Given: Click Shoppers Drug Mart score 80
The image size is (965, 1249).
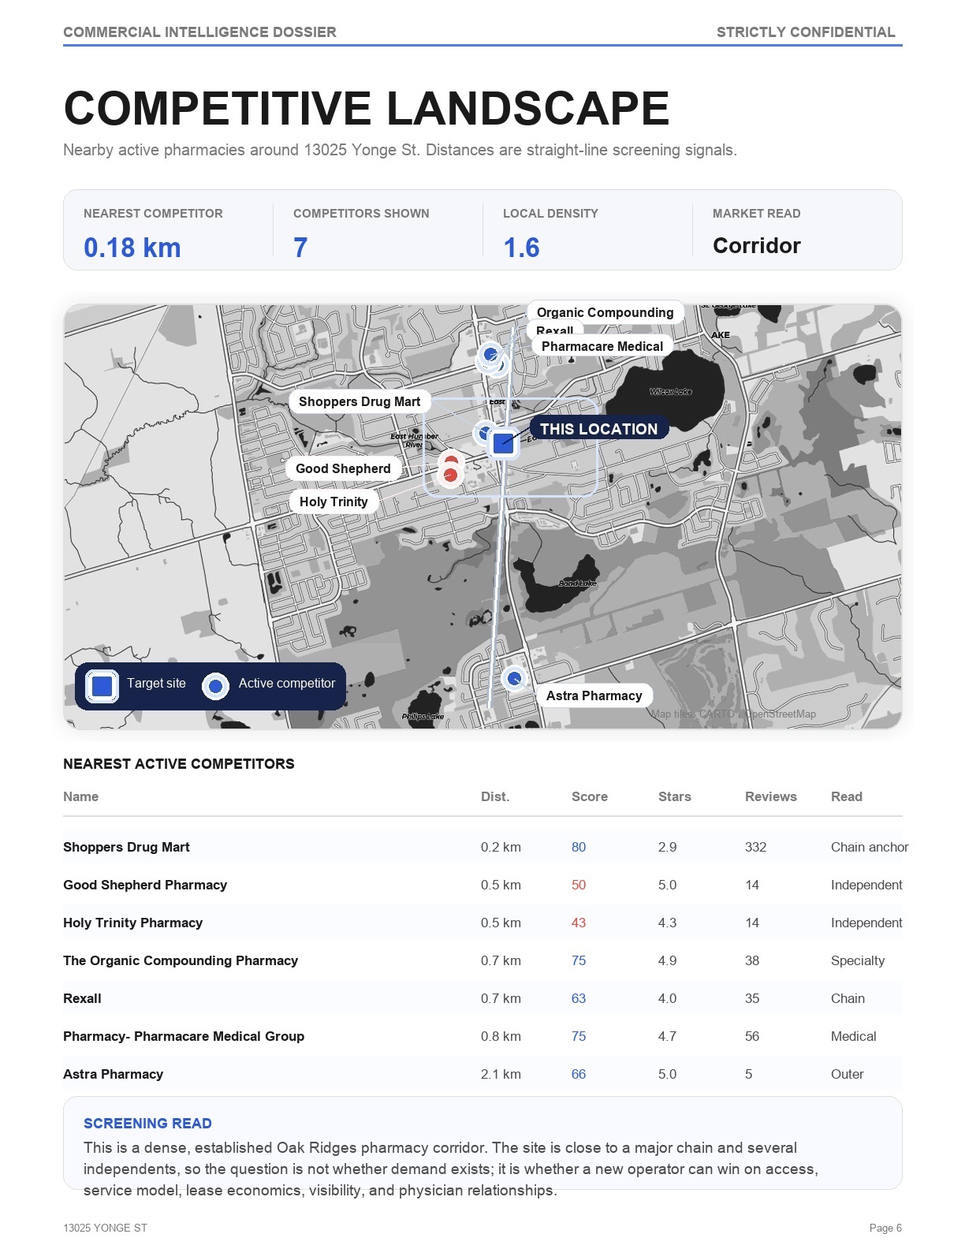Looking at the screenshot, I should click(579, 847).
